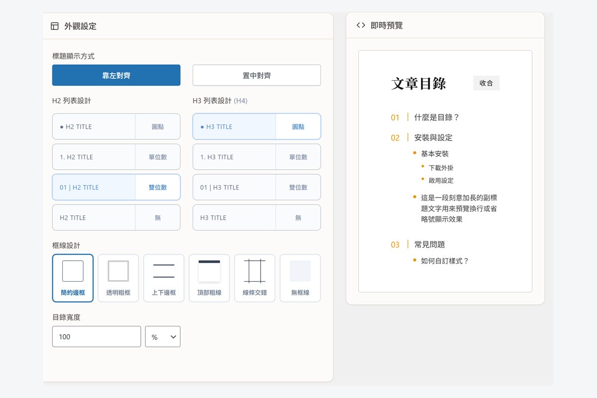597x398 pixels.
Task: Click the 即時預覽 panel title
Action: tap(387, 25)
